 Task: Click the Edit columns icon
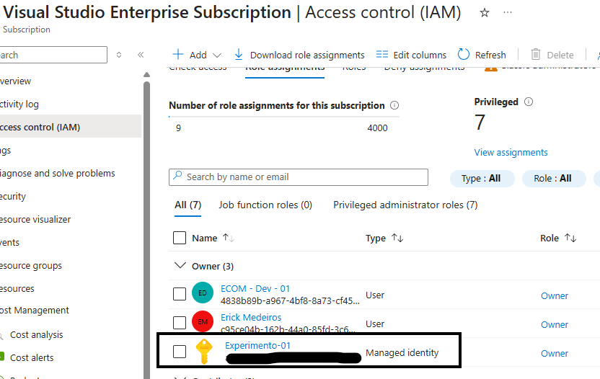coord(382,55)
